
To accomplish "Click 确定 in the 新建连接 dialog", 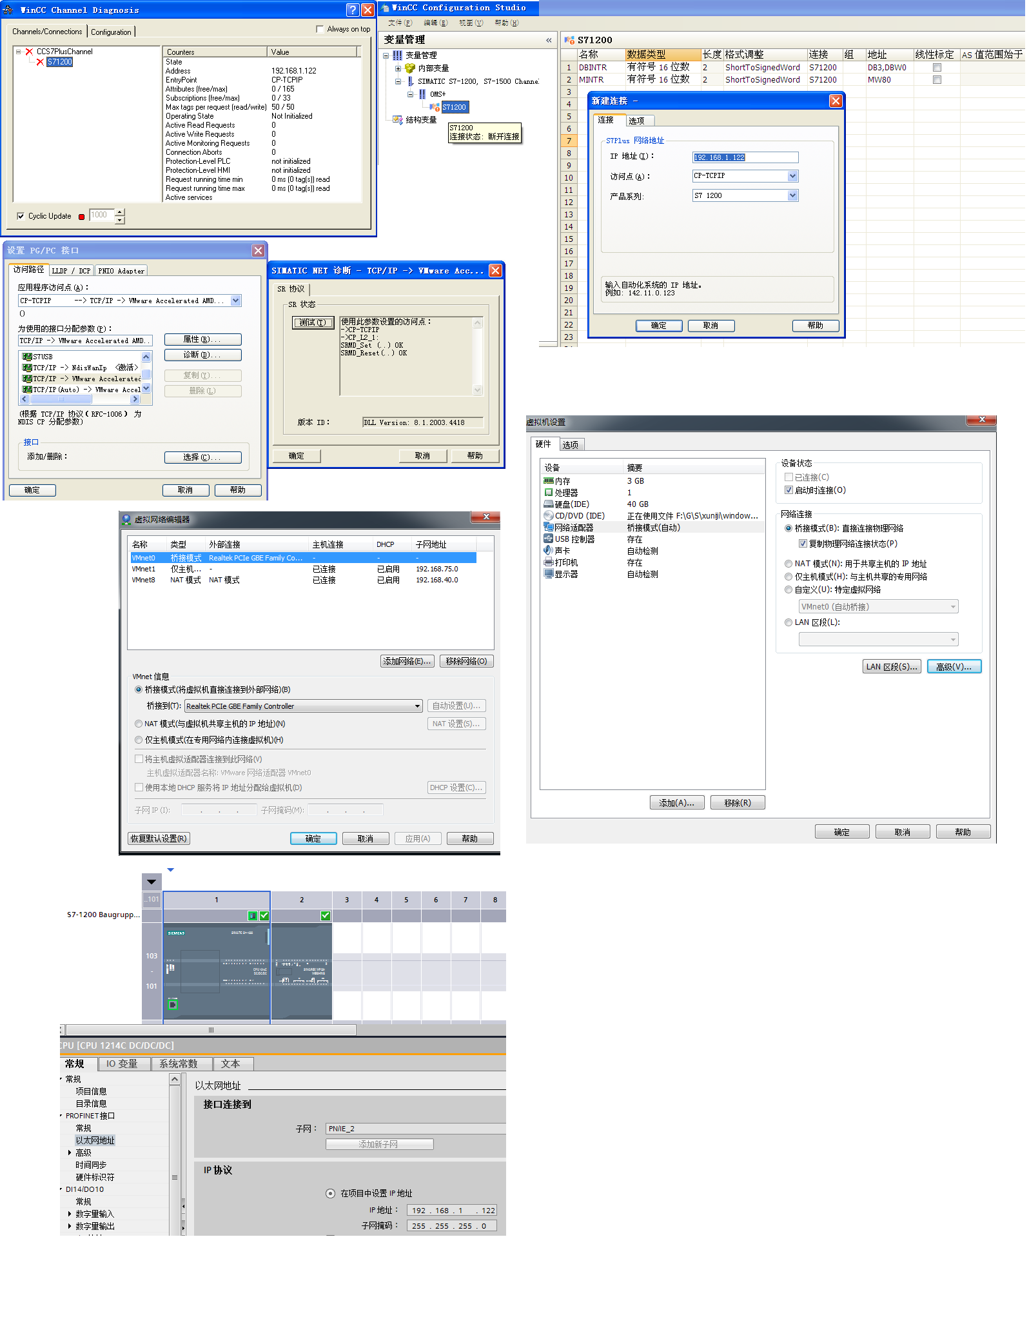I will pos(659,326).
